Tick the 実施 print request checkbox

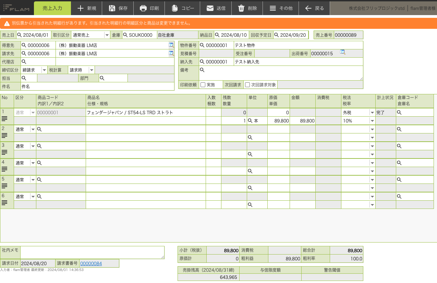(x=203, y=85)
